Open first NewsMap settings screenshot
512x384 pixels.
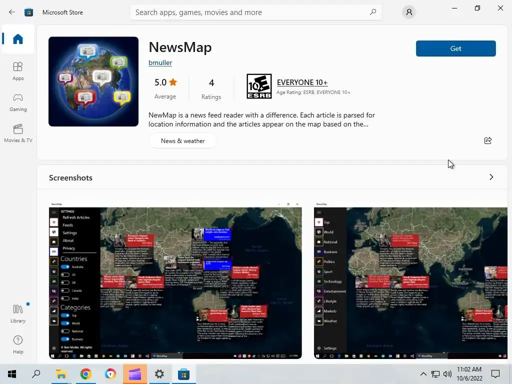pos(175,280)
